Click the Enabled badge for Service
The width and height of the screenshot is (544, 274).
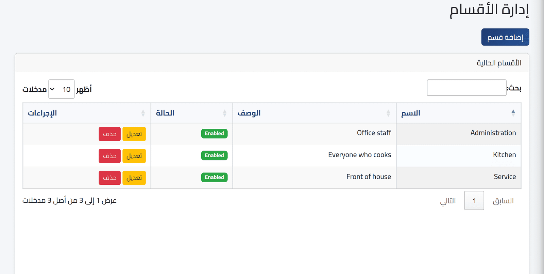[x=215, y=177]
